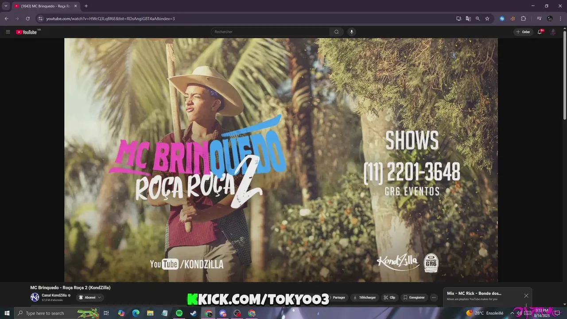The height and width of the screenshot is (319, 567).
Task: Open the volume speaker tray icon
Action: 520,313
